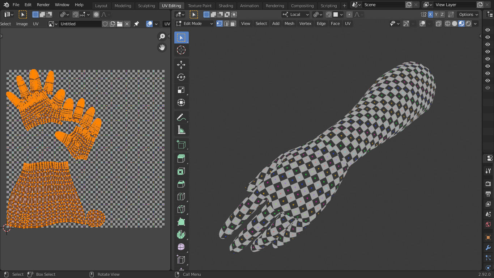Select the Cursor tool in 3D viewport toolbar
494x278 pixels.
coord(181,50)
